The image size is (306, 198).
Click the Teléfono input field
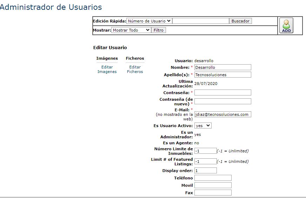tap(213, 178)
